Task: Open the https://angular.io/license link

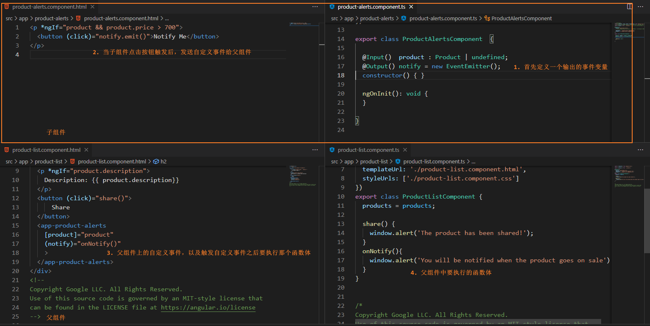Action: [208, 307]
